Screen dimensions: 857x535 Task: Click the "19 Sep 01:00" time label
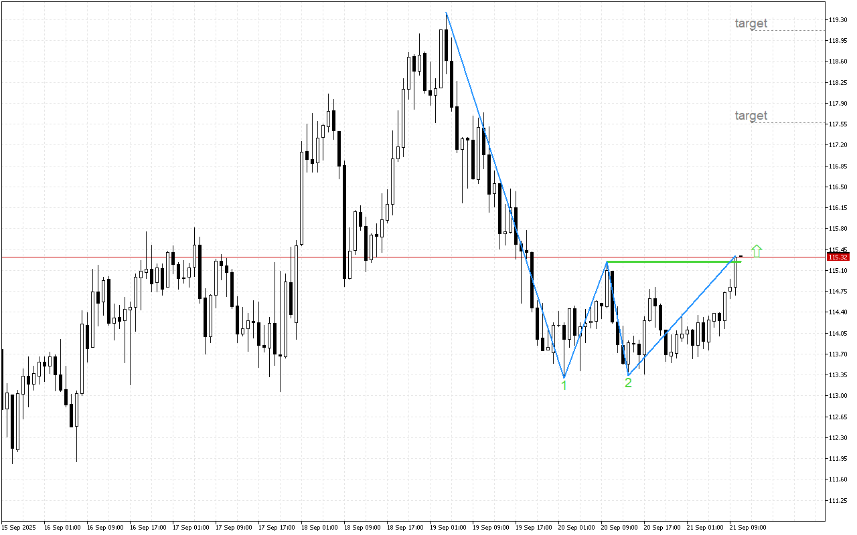pos(448,527)
